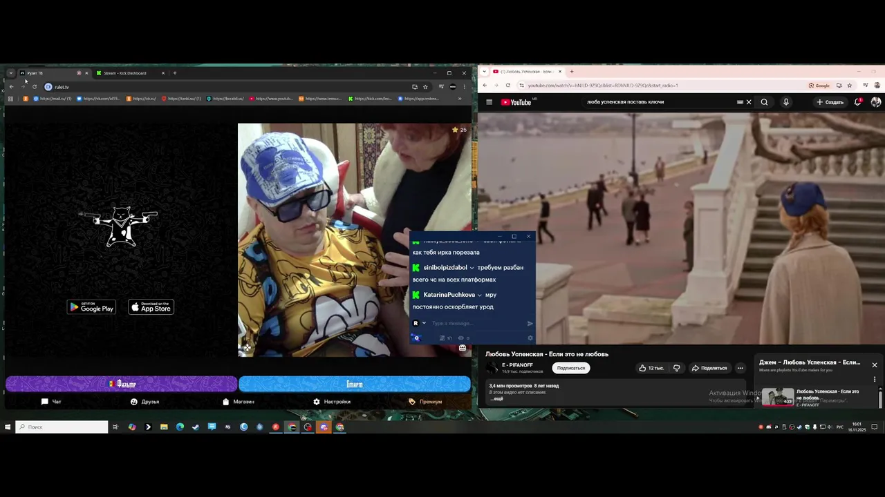Screen dimensions: 885x497
Task: Click Поделиться share button
Action: [709, 368]
